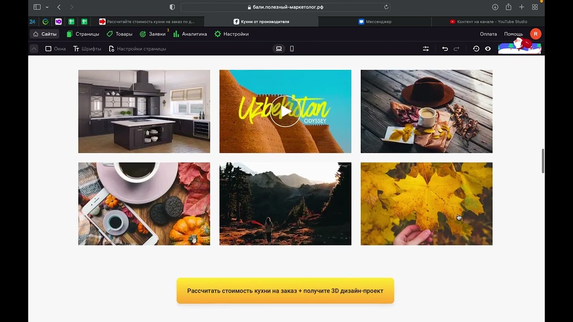Viewport: 573px width, 322px height.
Task: Toggle page preview eye icon
Action: tap(488, 49)
